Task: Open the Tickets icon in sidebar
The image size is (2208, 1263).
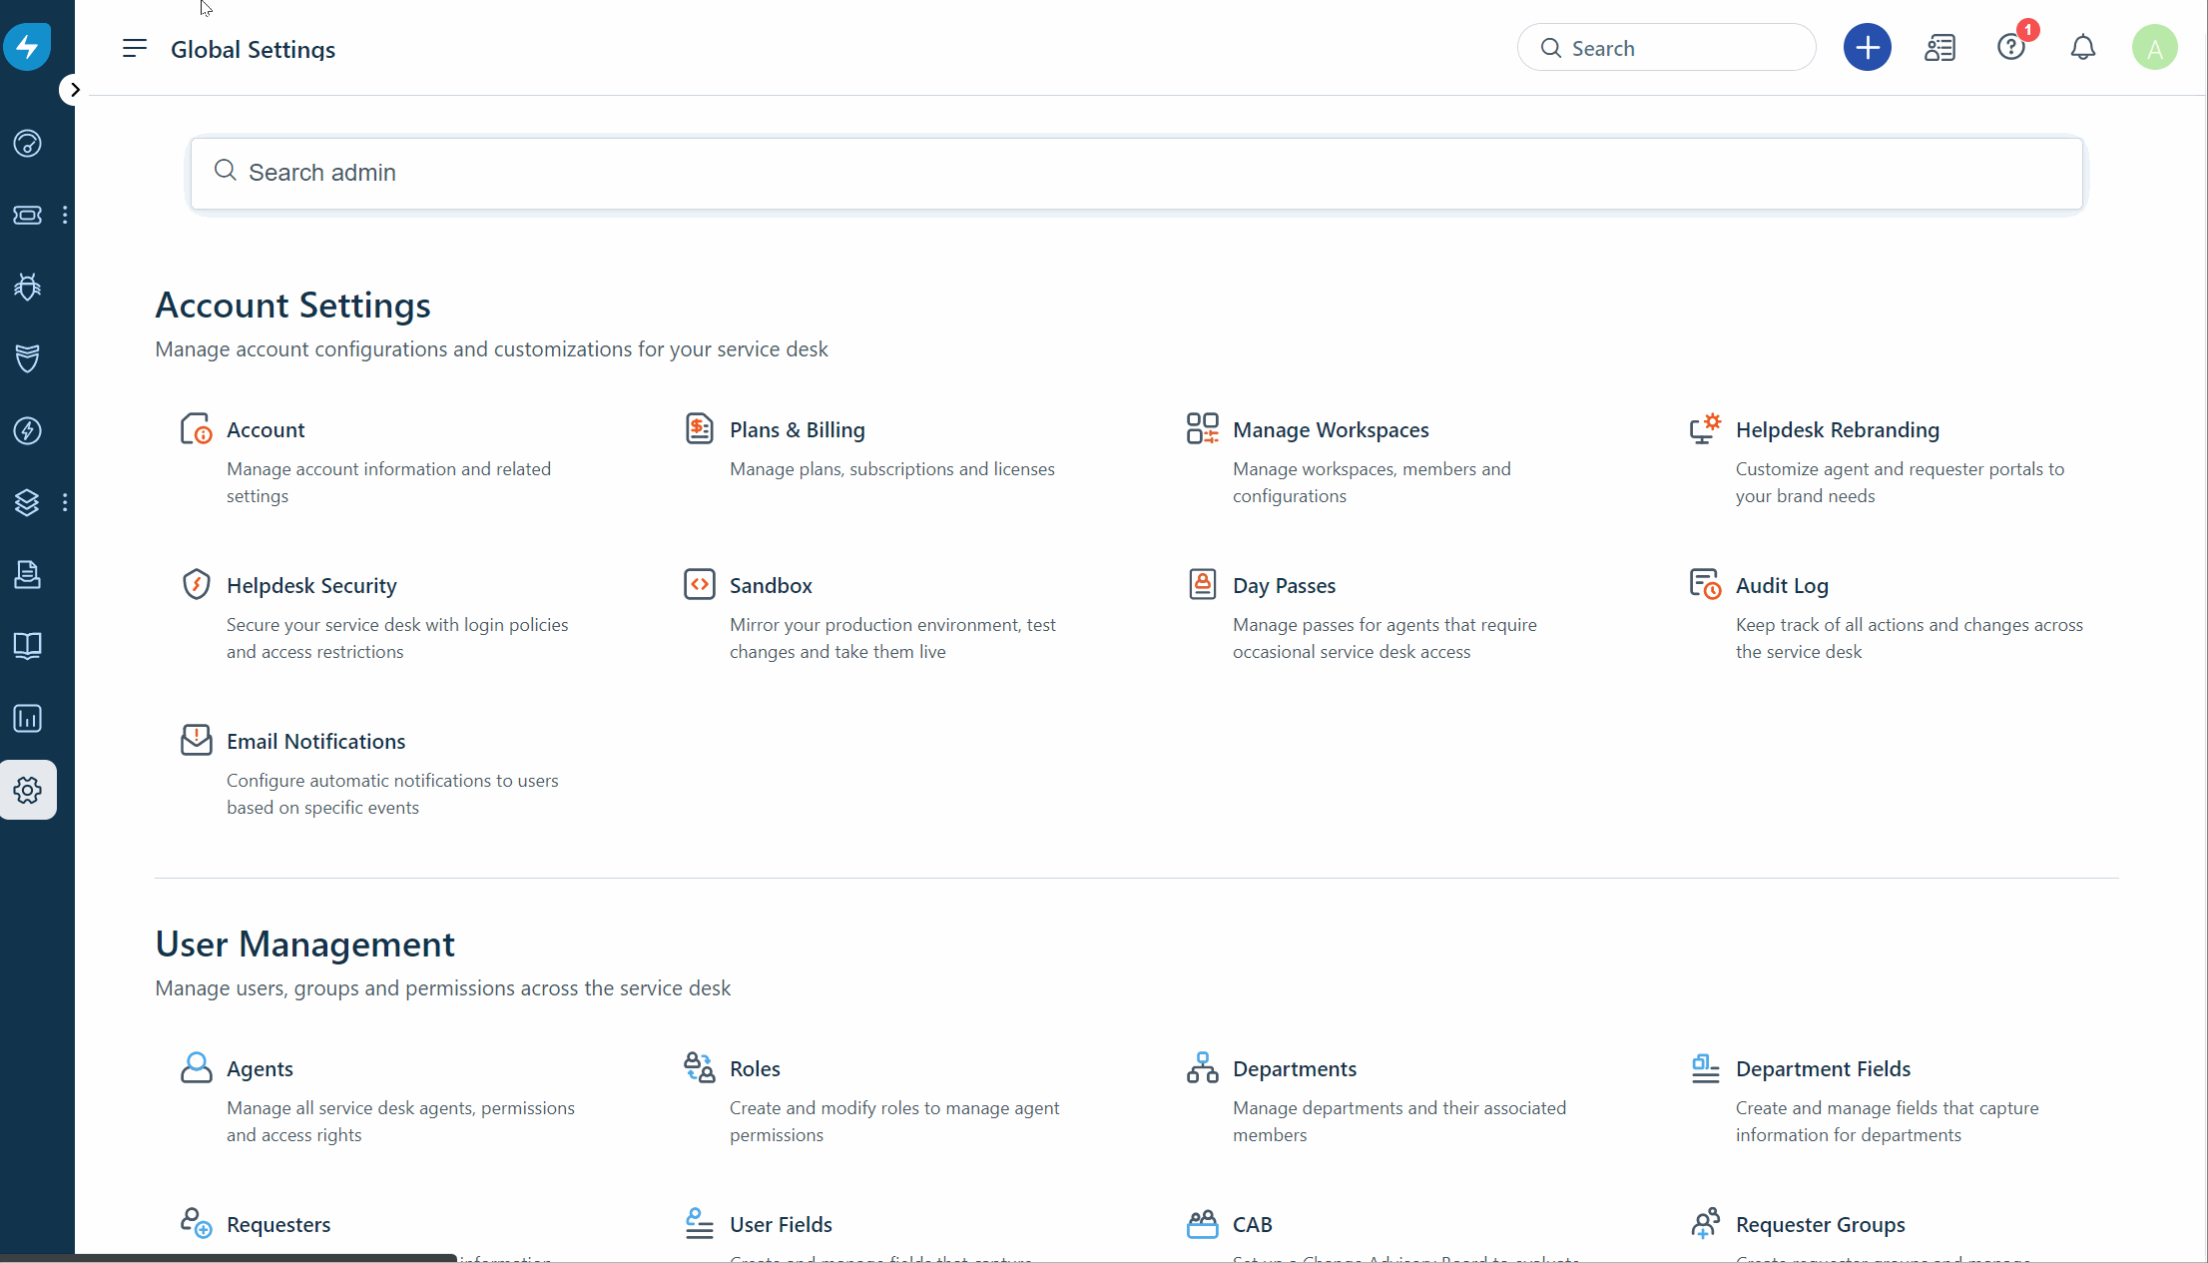Action: tap(28, 215)
